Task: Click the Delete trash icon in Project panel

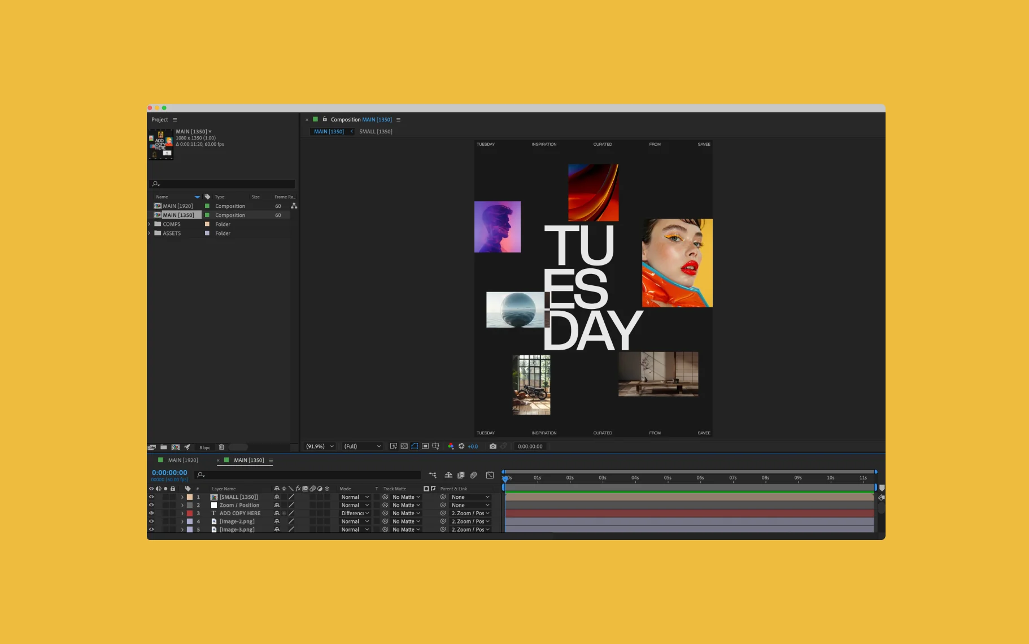Action: (221, 447)
